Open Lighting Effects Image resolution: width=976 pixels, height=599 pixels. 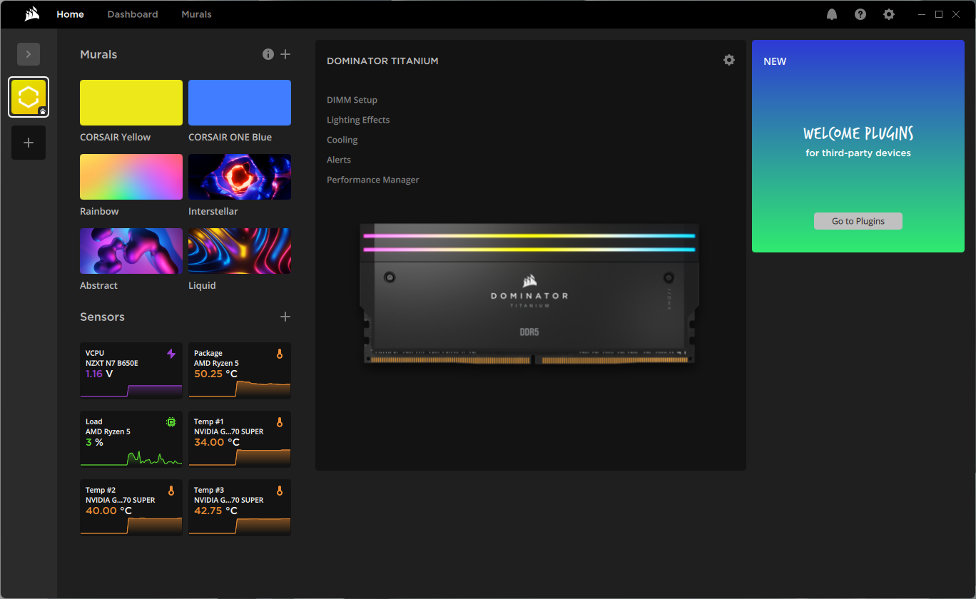[x=358, y=120]
